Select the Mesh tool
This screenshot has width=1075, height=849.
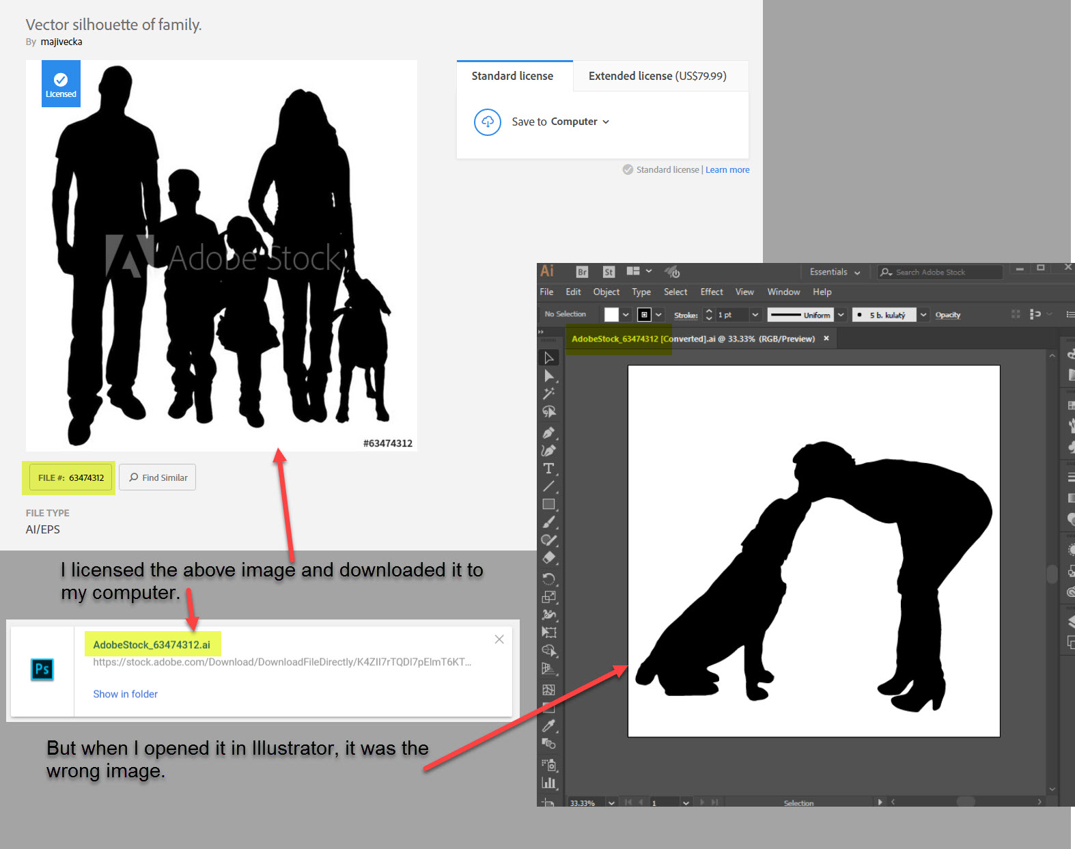pyautogui.click(x=548, y=690)
